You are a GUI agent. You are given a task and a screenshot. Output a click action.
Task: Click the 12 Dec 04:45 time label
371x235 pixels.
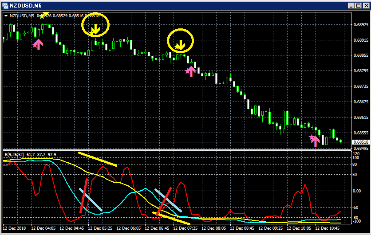[x=72, y=228]
